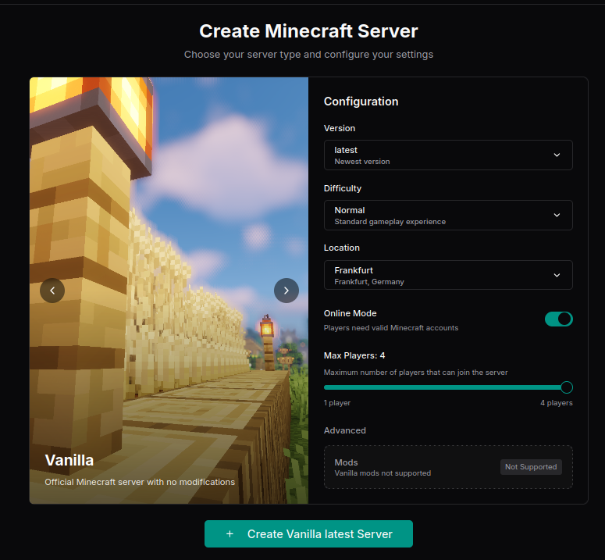
Task: Click the 'Create Minecraft Server' page title
Action: (x=308, y=31)
